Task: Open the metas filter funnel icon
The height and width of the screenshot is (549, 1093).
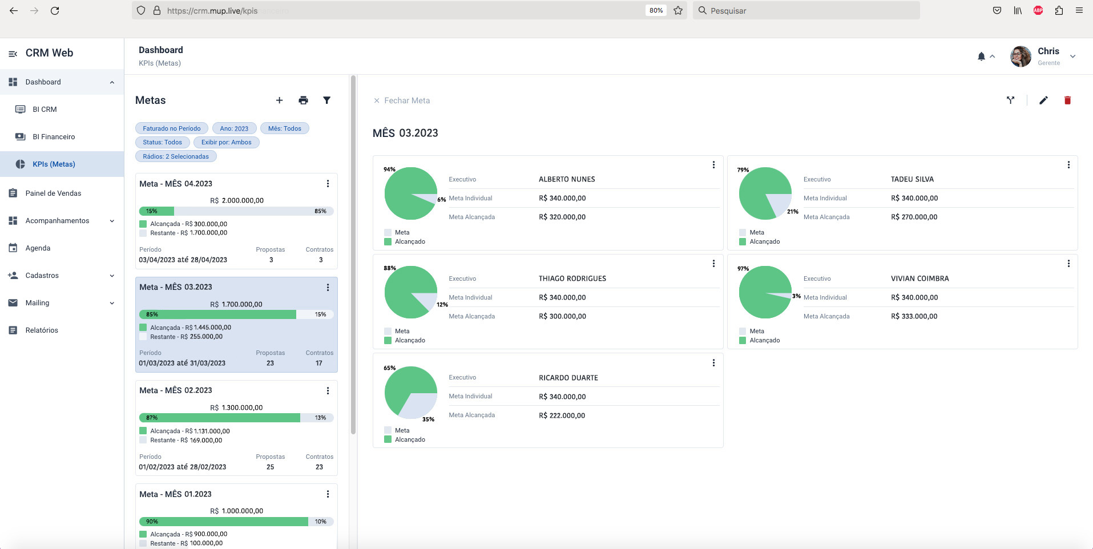Action: point(326,100)
